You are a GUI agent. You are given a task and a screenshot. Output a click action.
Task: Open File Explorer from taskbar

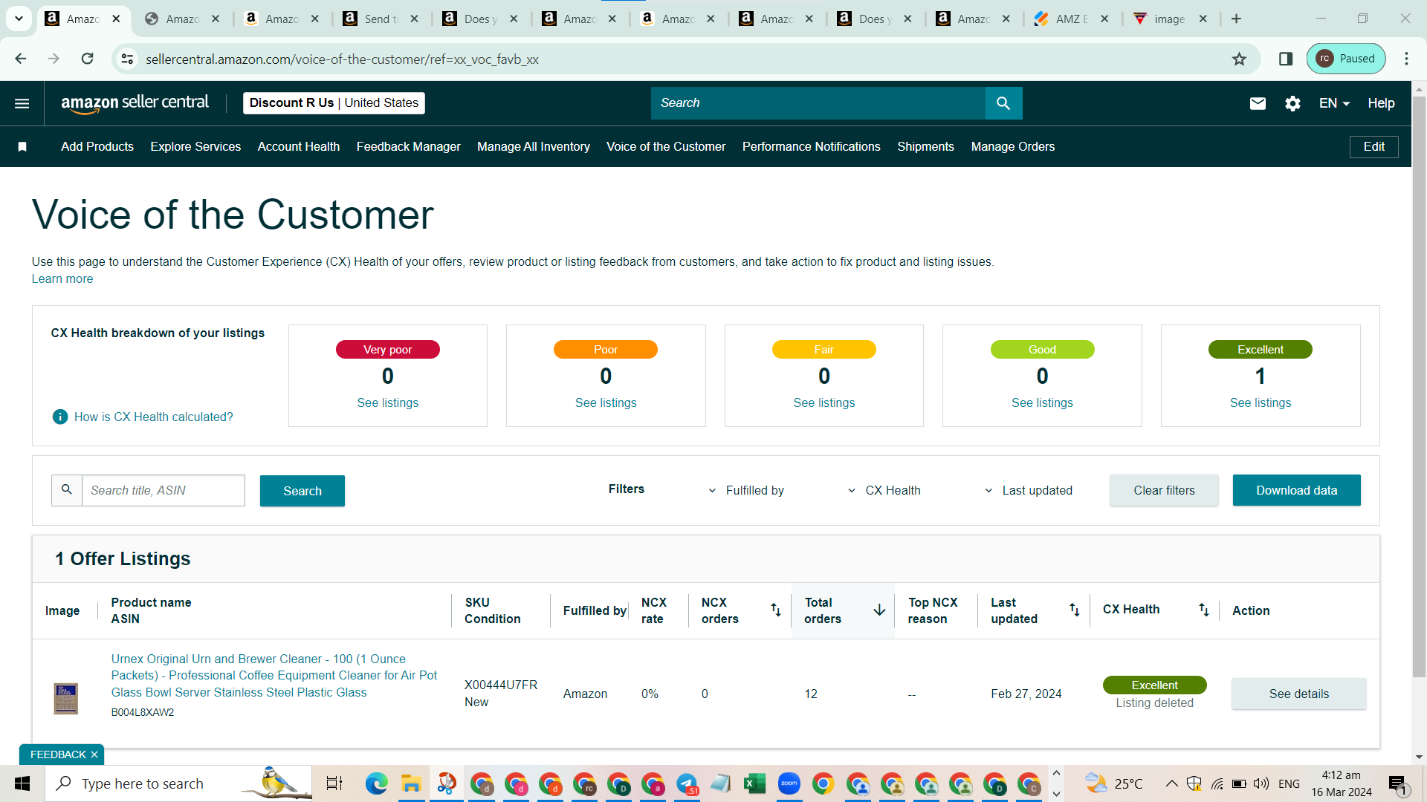(x=411, y=783)
